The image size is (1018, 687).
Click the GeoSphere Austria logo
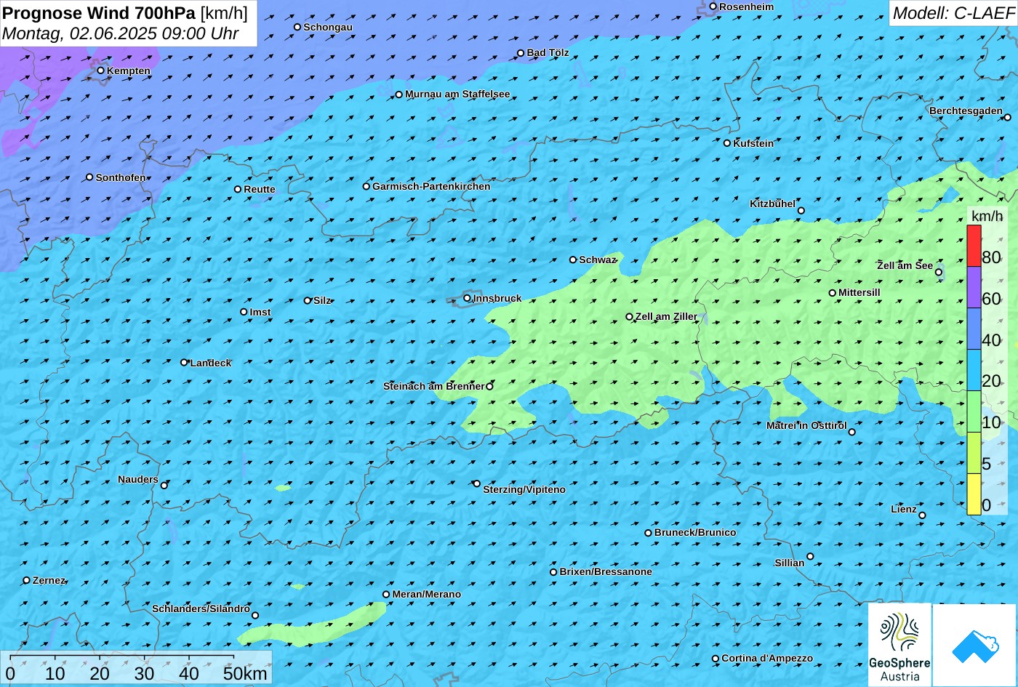pyautogui.click(x=899, y=645)
